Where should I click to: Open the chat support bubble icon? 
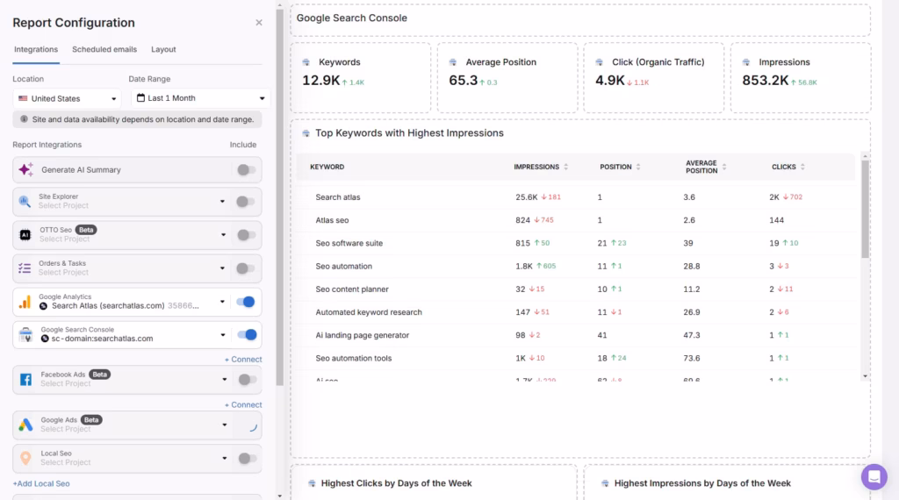(x=874, y=476)
